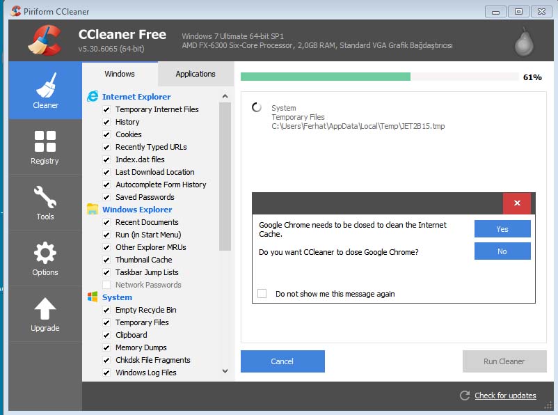
Task: Enable 'Do not show me this message again'
Action: point(262,294)
